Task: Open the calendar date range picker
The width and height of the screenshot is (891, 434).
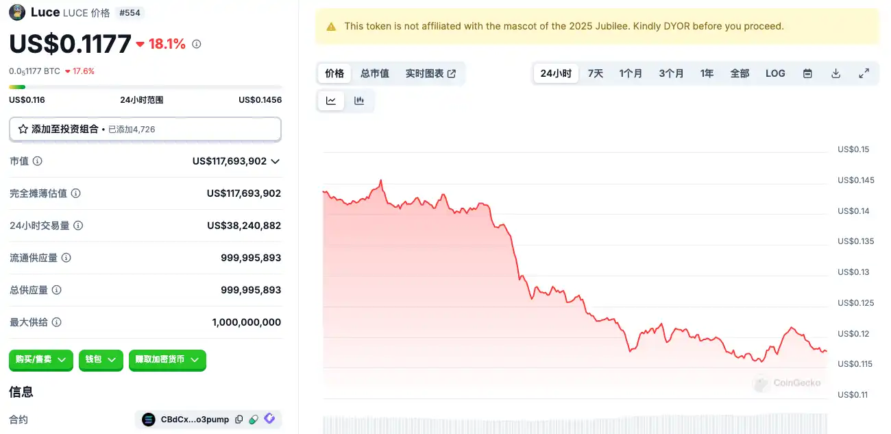Action: (807, 73)
